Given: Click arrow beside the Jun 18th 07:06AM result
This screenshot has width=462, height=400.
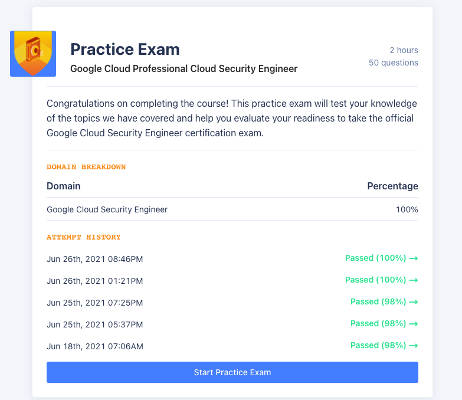Looking at the screenshot, I should pos(414,345).
